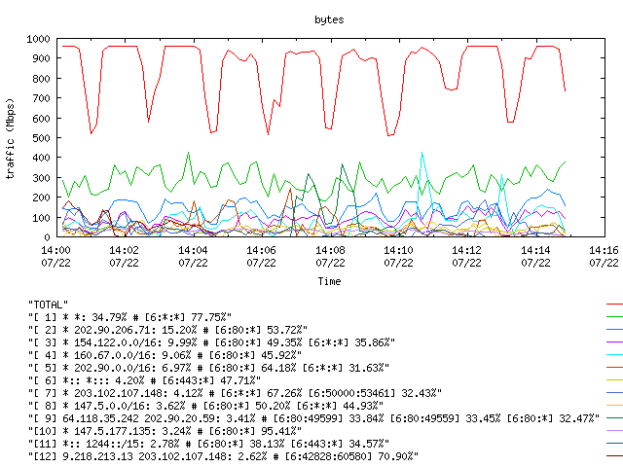Click the 07/22 date under 14:00
Viewport: 623px width, 467px height.
click(x=55, y=263)
